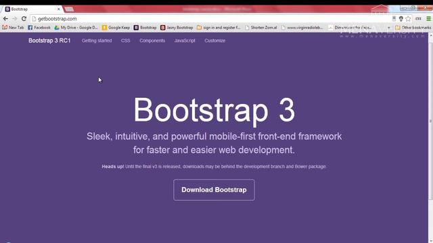Select the Bootstrap browser tab
This screenshot has height=243, width=433.
pos(32,9)
